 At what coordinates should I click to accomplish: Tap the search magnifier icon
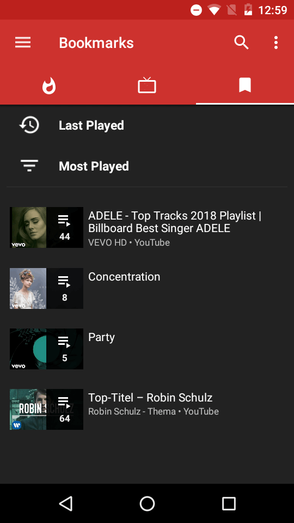coord(241,42)
